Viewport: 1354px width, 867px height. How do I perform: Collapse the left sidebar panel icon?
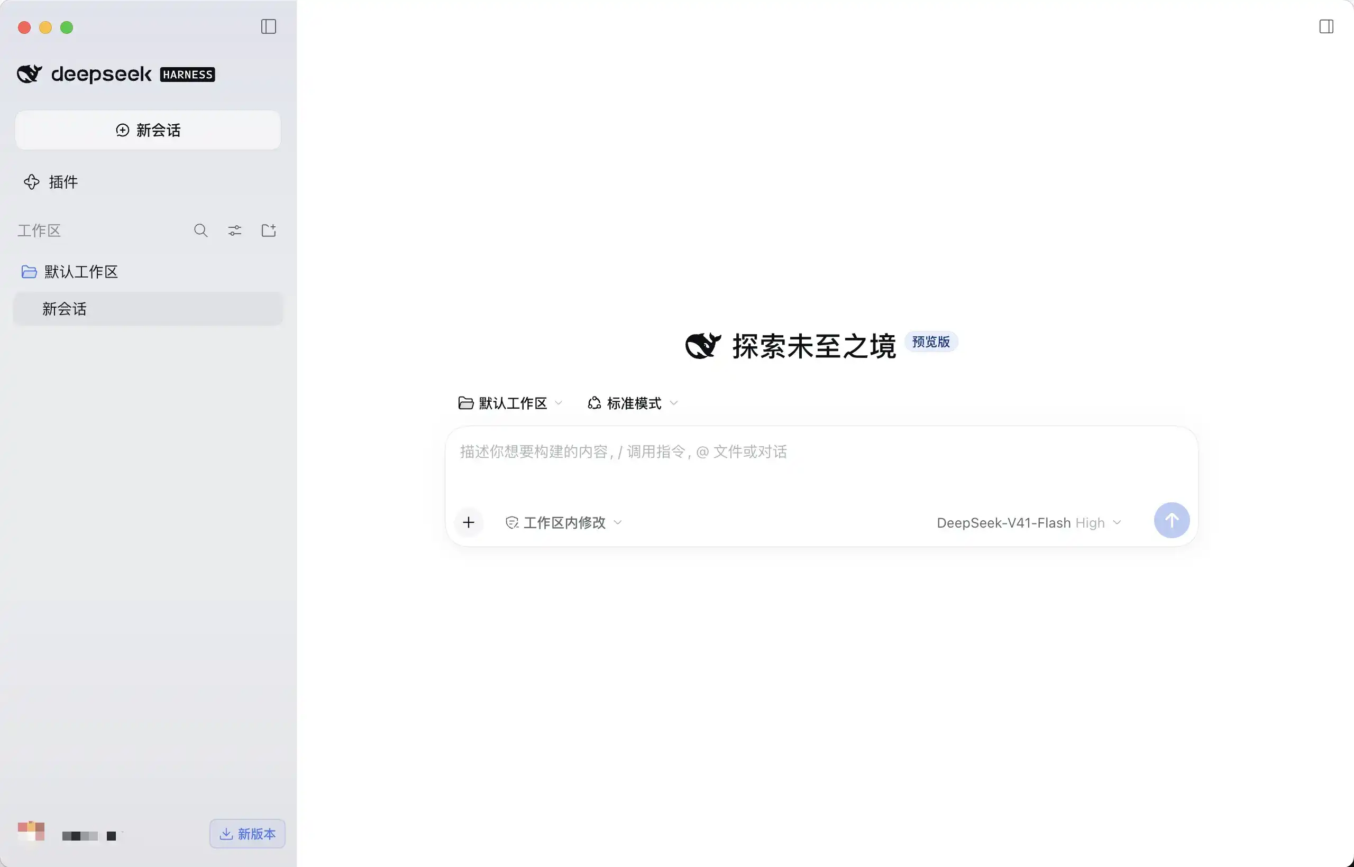[269, 26]
